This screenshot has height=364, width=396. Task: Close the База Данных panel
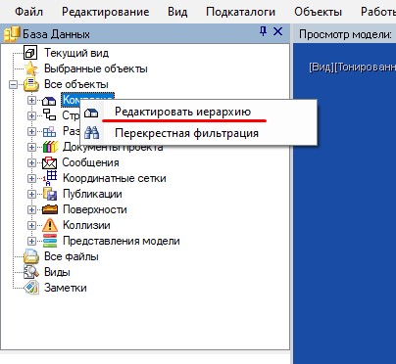(x=277, y=31)
